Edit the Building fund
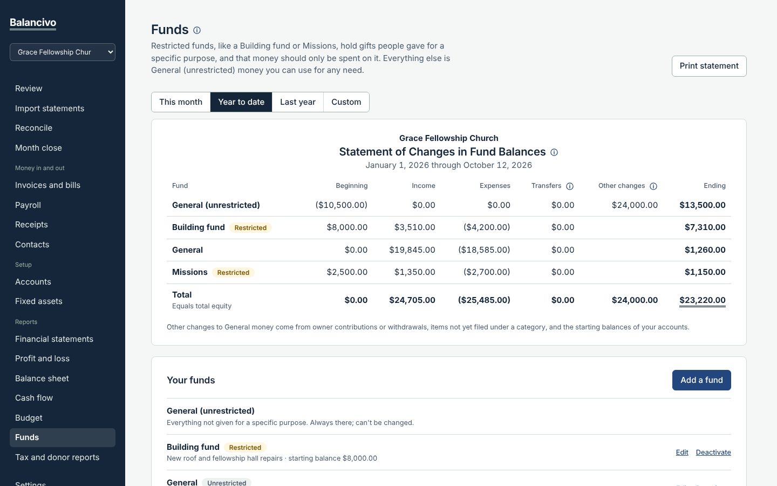This screenshot has height=486, width=777. click(x=682, y=453)
